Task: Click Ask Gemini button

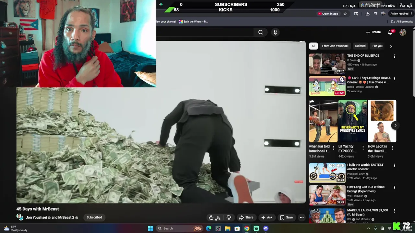Action: pyautogui.click(x=370, y=4)
